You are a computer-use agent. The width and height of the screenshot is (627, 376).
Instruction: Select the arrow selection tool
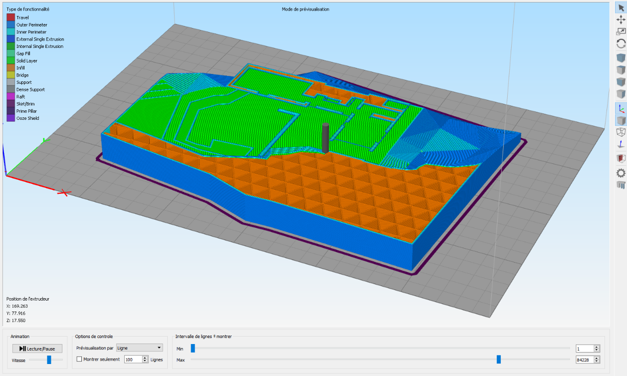pyautogui.click(x=621, y=7)
